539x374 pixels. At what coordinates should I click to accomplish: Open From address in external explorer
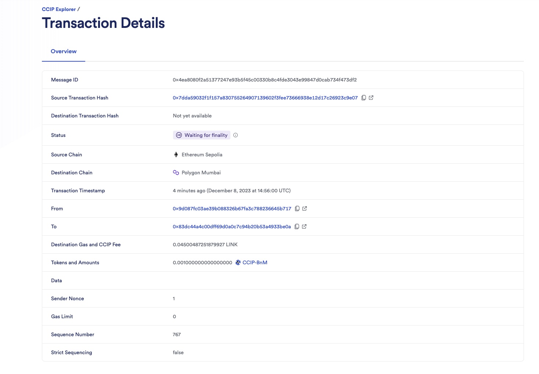(305, 208)
